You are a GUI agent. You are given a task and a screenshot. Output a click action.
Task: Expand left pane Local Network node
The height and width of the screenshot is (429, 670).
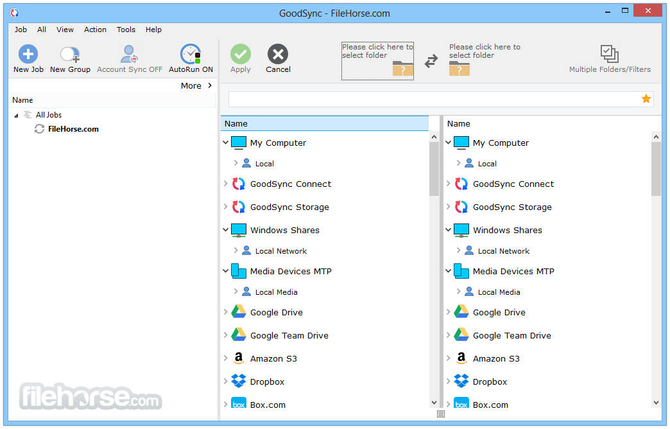point(236,250)
